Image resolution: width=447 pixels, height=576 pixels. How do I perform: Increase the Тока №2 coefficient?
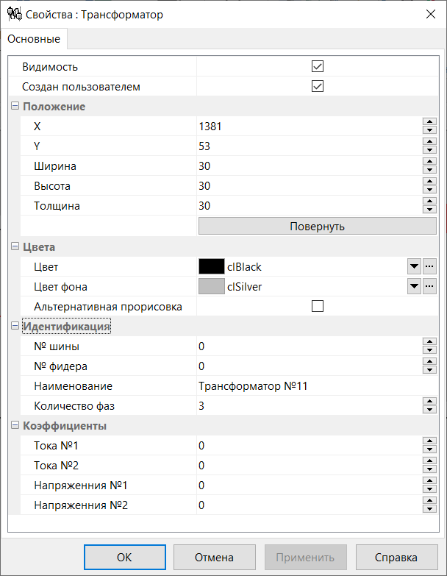(430, 461)
